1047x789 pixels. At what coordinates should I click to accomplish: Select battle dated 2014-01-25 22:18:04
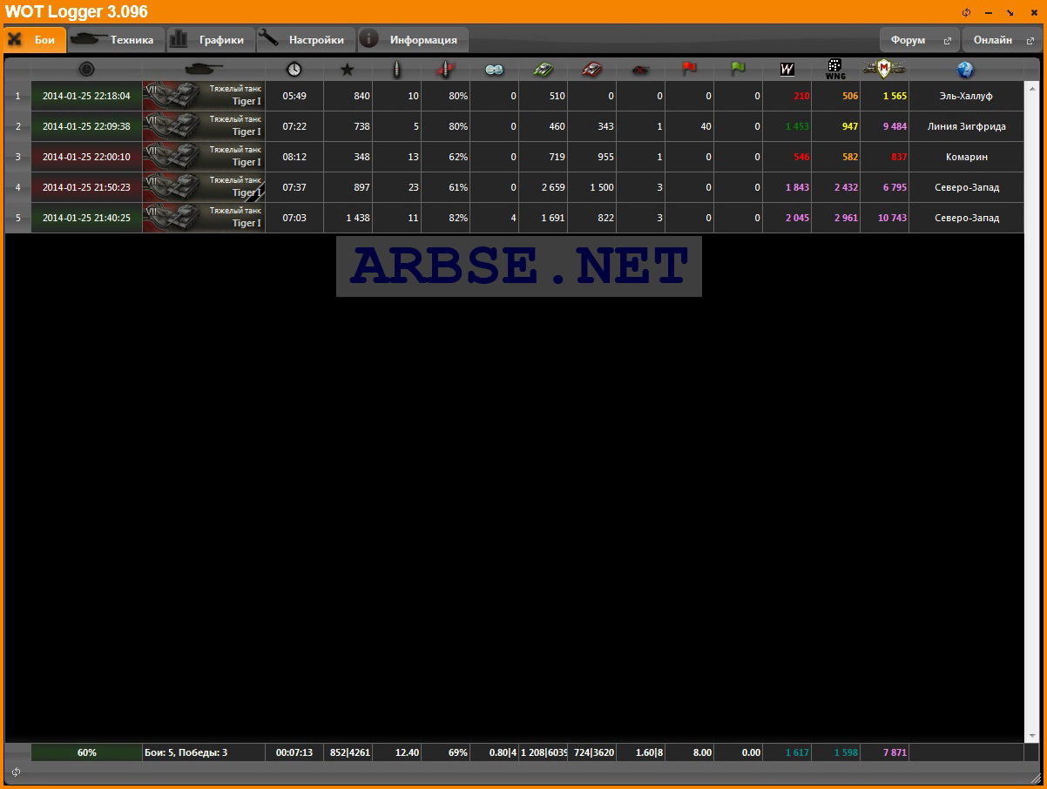86,96
